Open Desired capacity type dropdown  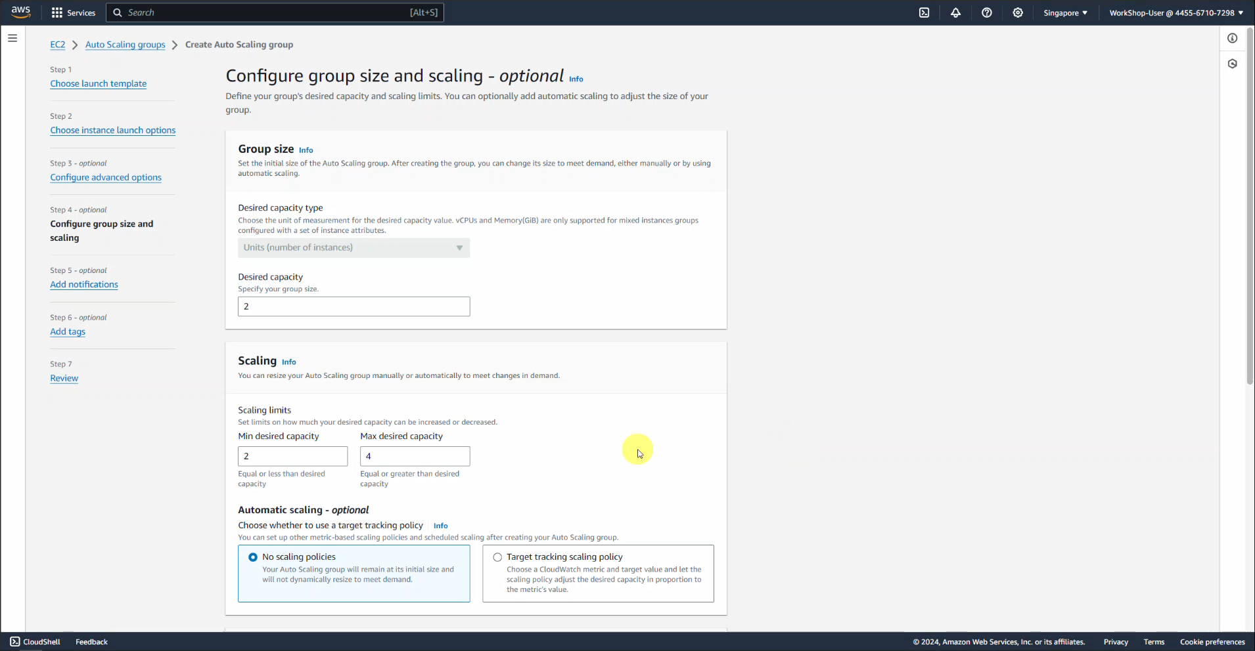tap(354, 247)
